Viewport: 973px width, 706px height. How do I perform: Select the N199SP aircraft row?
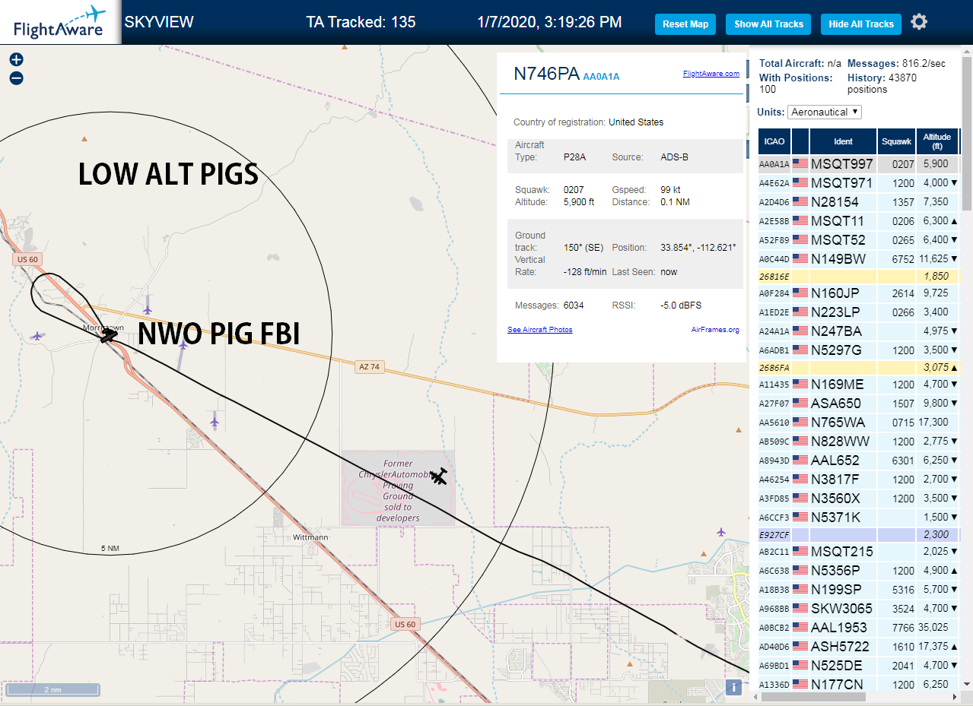click(x=858, y=590)
